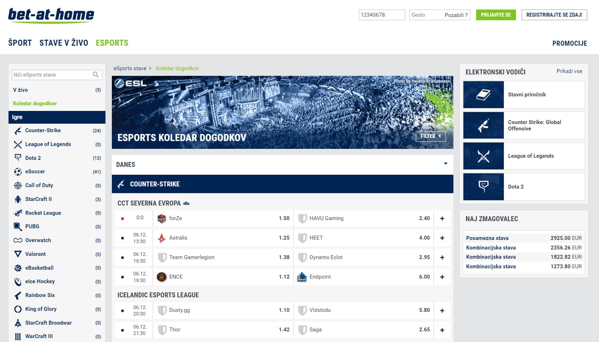The image size is (599, 342).
Task: Click the ENCE team logo
Action: pyautogui.click(x=162, y=277)
